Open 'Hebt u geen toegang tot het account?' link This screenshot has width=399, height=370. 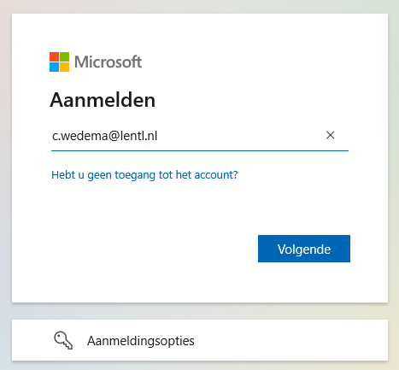tap(144, 174)
